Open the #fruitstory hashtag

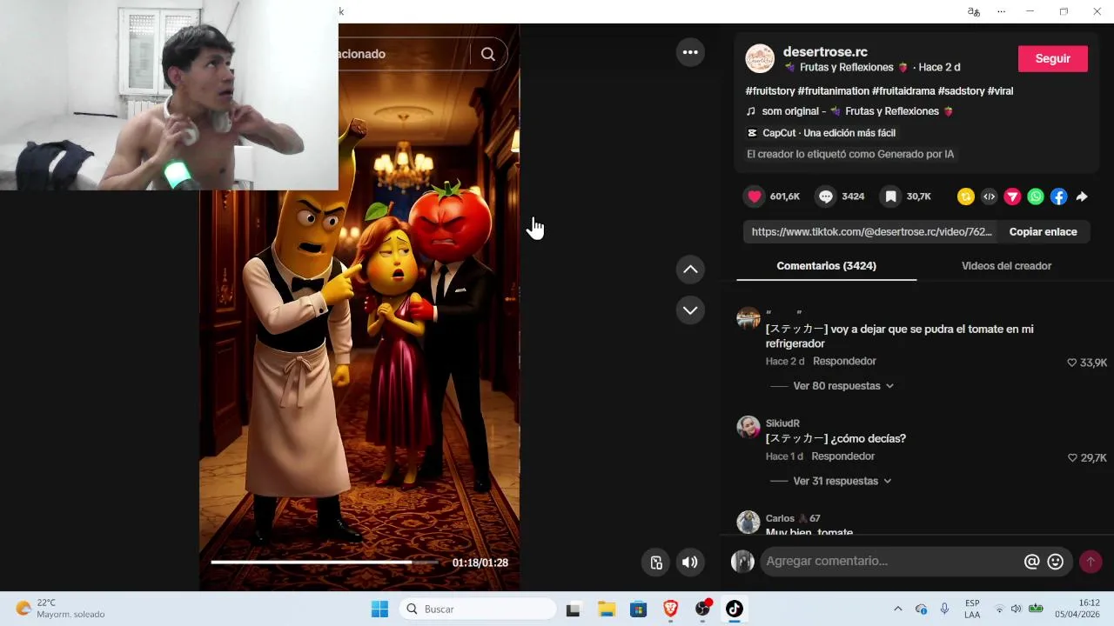click(770, 90)
